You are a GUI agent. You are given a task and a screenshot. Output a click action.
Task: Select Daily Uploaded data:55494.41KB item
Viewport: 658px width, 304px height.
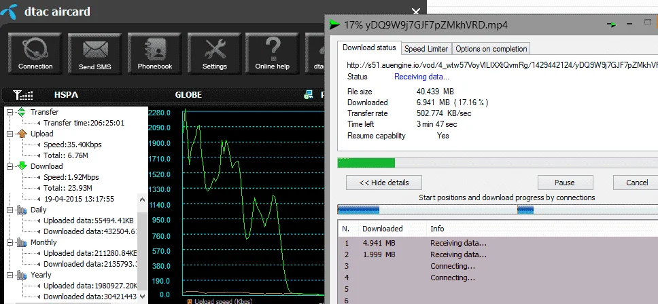point(88,221)
